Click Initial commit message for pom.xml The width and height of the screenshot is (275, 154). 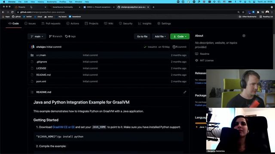pos(90,81)
